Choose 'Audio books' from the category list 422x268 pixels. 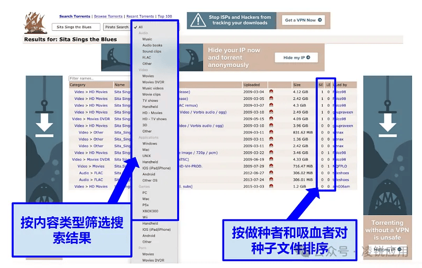[152, 46]
